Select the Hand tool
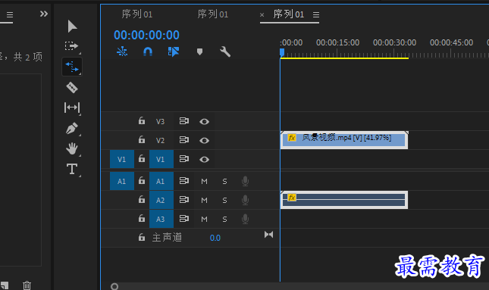Screen dimensions: 489x290 (x=72, y=148)
